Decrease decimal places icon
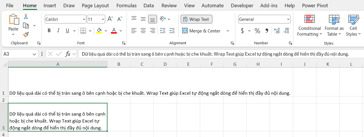 pyautogui.click(x=286, y=31)
